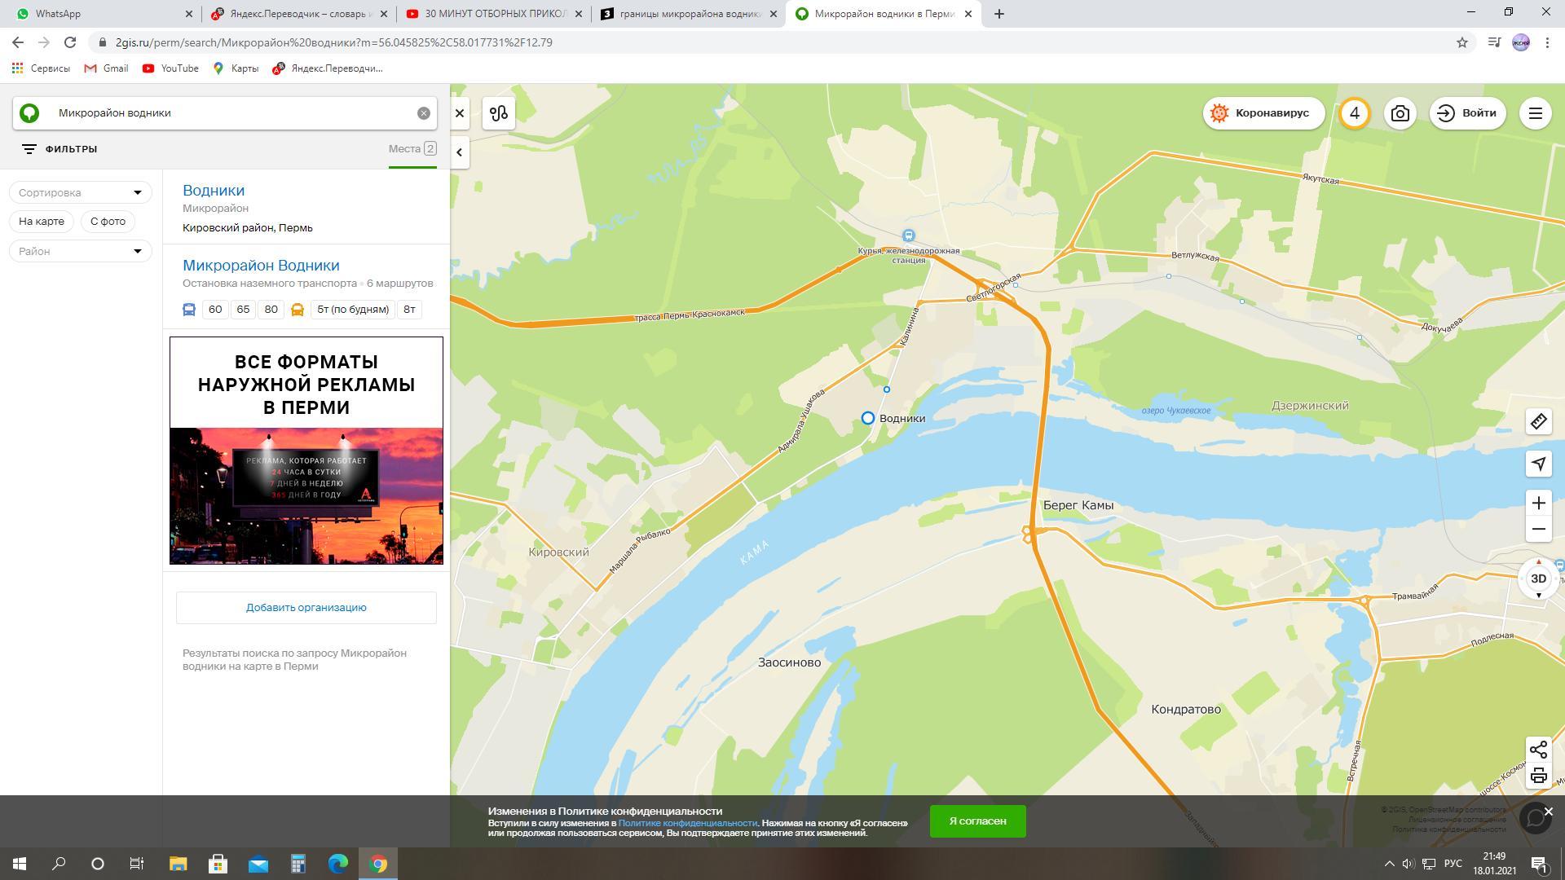The height and width of the screenshot is (880, 1565).
Task: Collapse the search results side panel
Action: [x=460, y=152]
